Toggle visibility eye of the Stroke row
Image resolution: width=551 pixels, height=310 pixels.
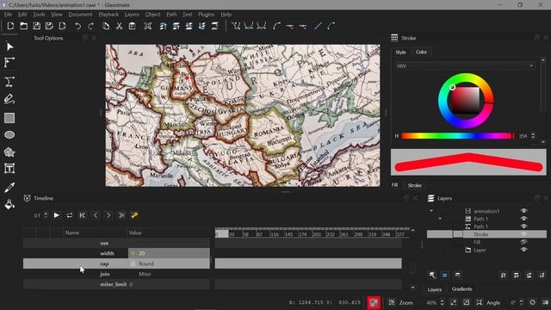pos(523,234)
